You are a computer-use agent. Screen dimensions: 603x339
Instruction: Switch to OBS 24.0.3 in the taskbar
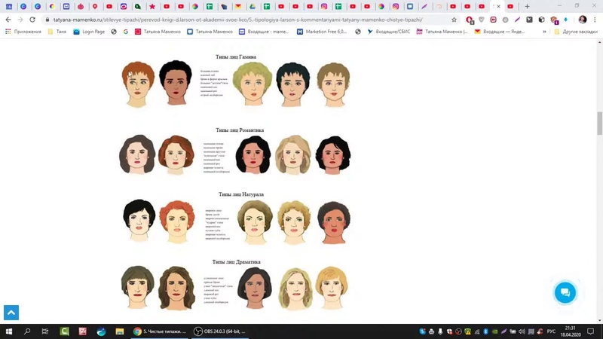click(x=220, y=331)
